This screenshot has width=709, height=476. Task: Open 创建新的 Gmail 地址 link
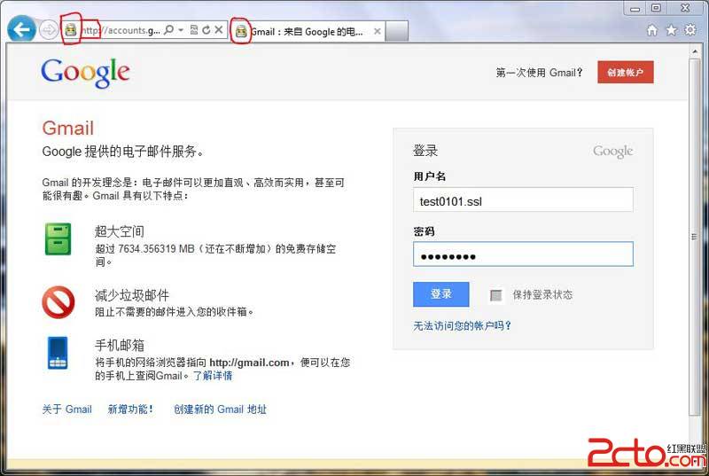tap(220, 410)
